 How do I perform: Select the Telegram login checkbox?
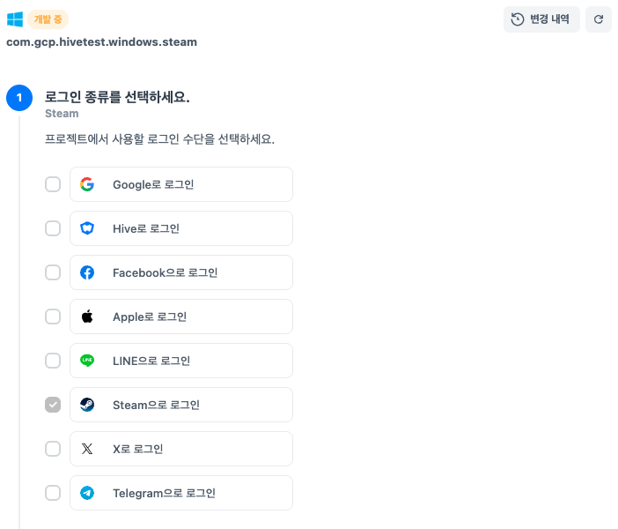click(x=53, y=493)
